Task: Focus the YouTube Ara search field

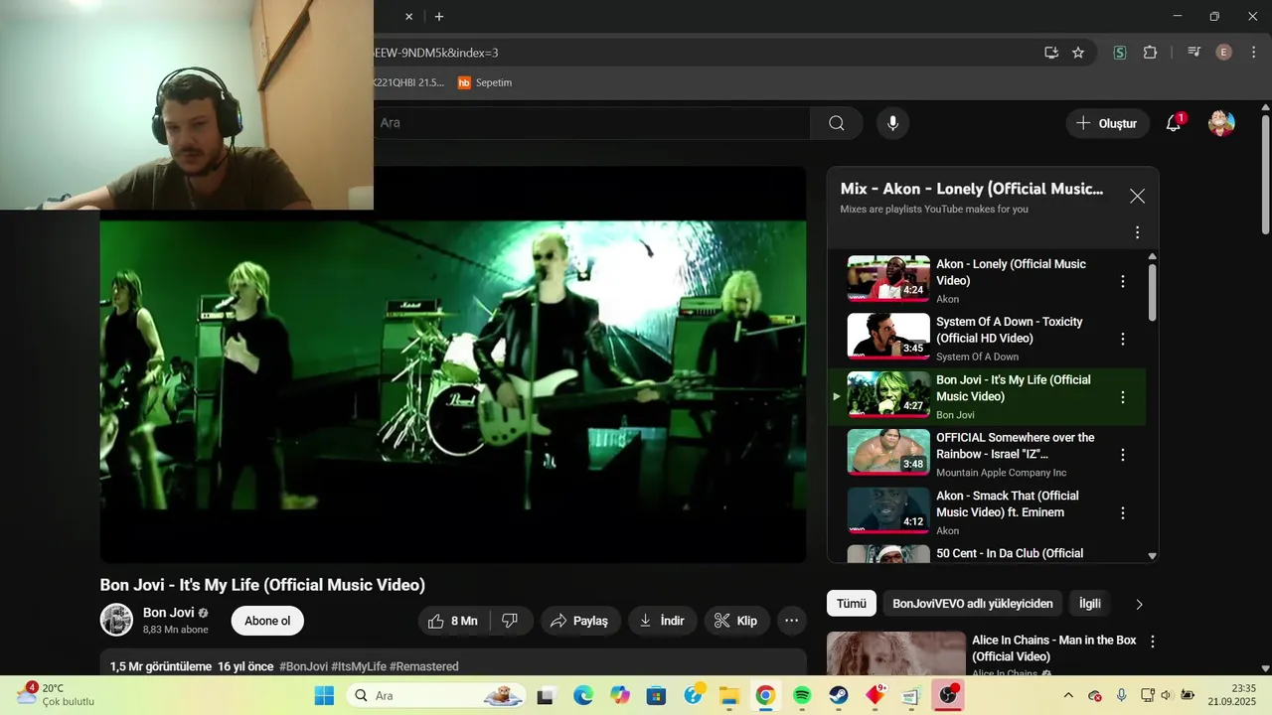Action: coord(591,123)
